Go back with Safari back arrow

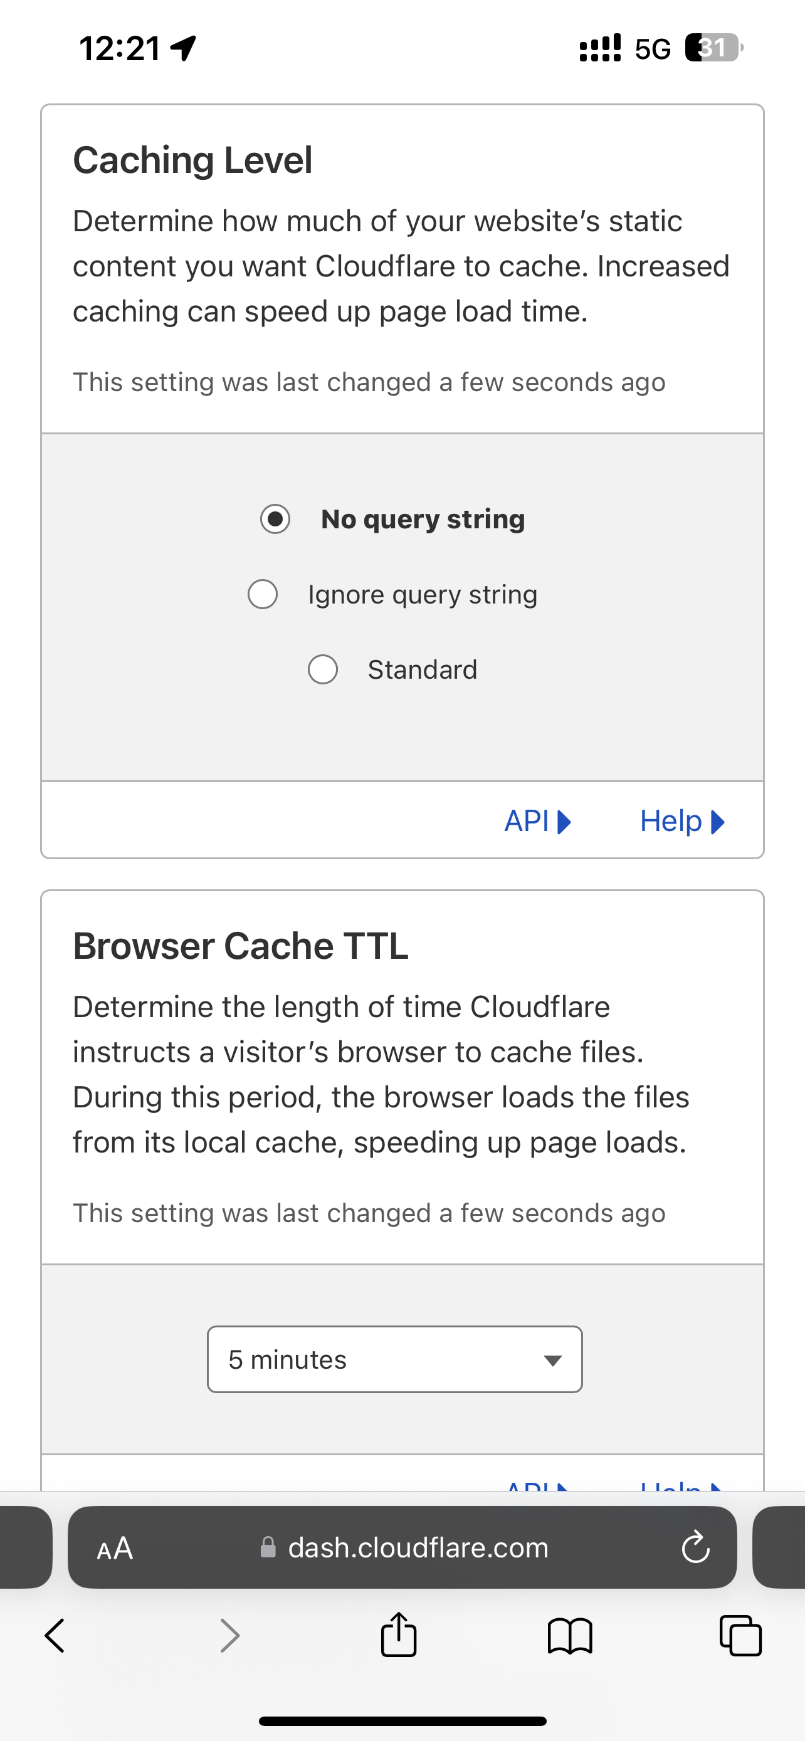pos(55,1636)
